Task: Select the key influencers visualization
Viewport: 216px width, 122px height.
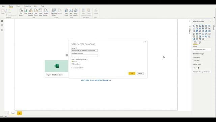Action: click(x=210, y=37)
